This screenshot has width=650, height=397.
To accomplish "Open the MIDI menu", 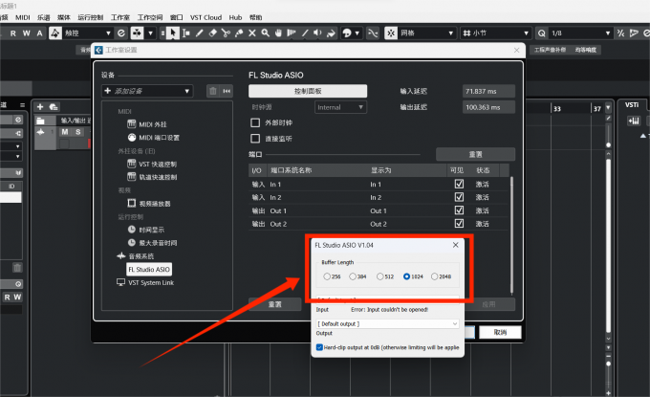I will coord(22,17).
